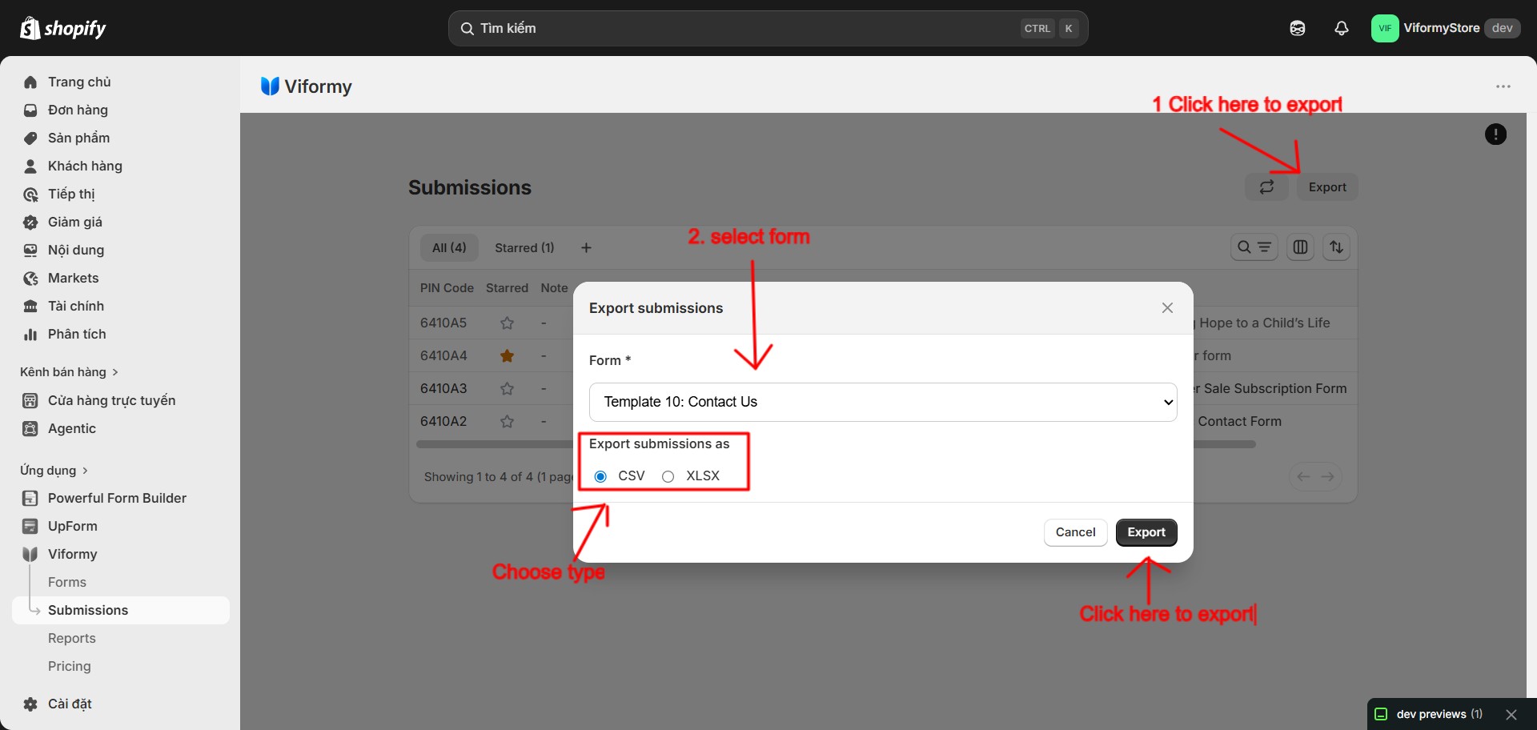The width and height of the screenshot is (1537, 730).
Task: Switch to the Starred (1) tab
Action: (x=524, y=248)
